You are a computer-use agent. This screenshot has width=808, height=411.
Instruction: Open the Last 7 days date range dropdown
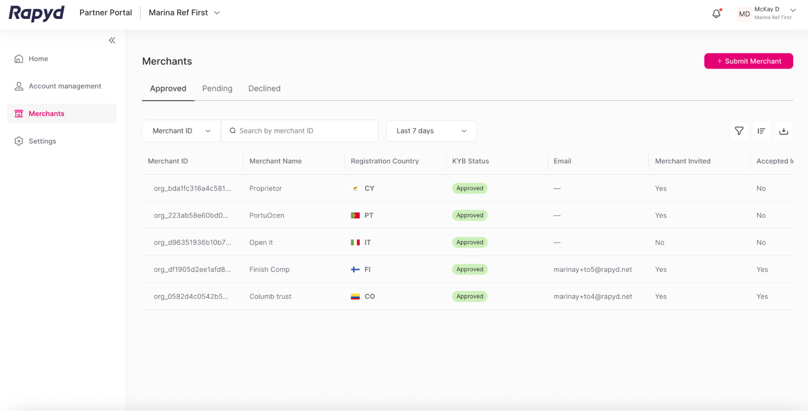tap(431, 131)
